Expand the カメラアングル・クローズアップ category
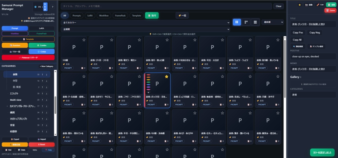Viewport: 338px width, 158px height. tap(7, 106)
